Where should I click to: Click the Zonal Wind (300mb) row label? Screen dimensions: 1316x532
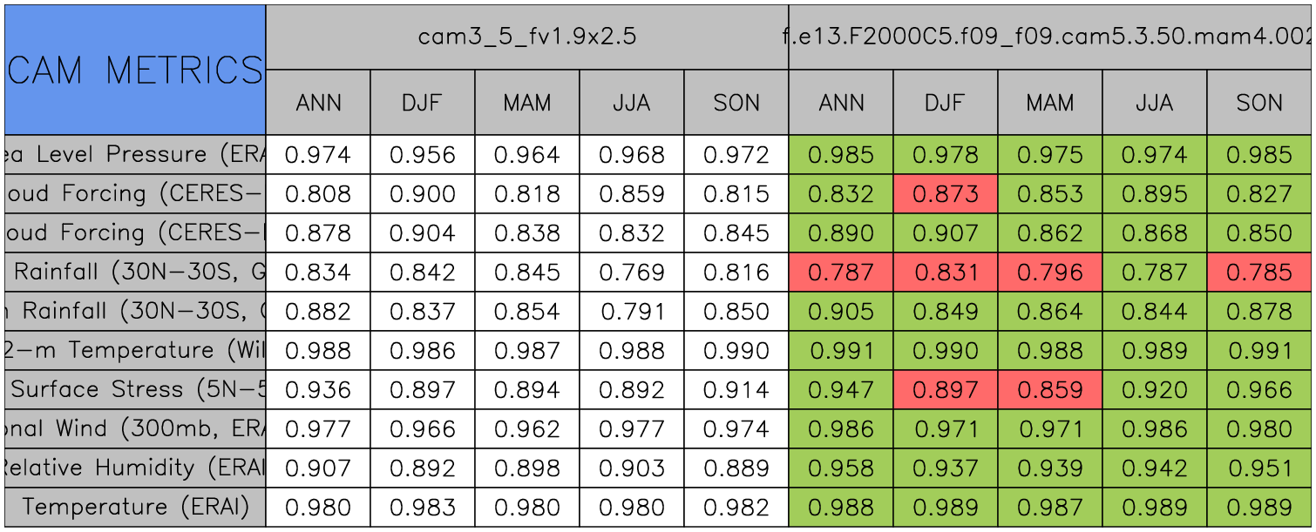[x=135, y=429]
